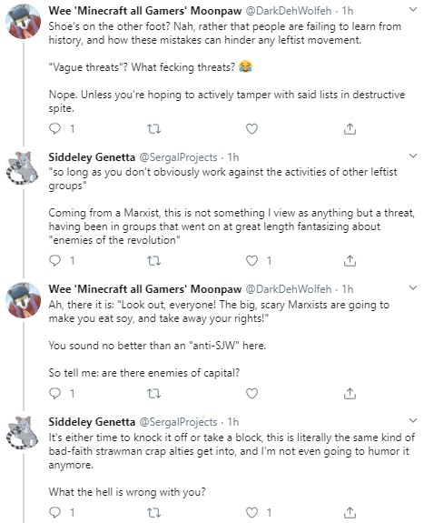Open Moonpaw's avatar on the 'Ah, there it is' tweet

[x=24, y=299]
